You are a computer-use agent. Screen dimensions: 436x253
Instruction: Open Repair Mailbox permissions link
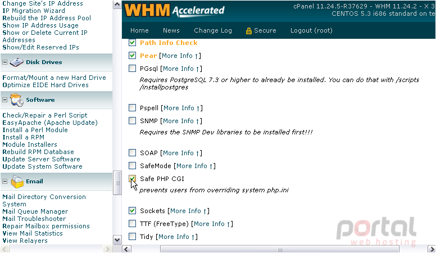[x=46, y=226]
